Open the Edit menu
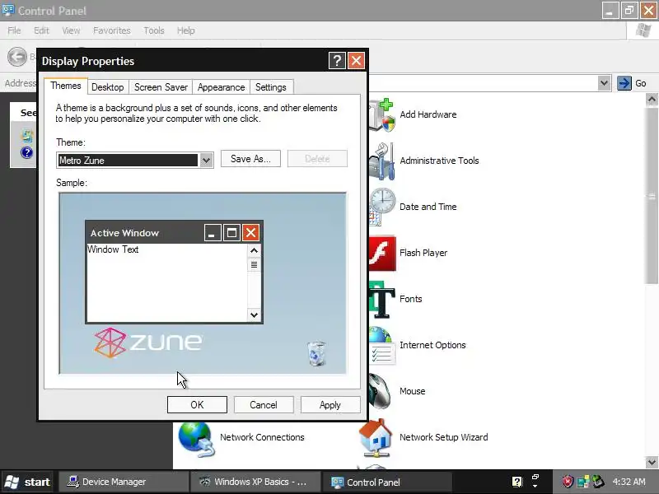 coord(41,30)
